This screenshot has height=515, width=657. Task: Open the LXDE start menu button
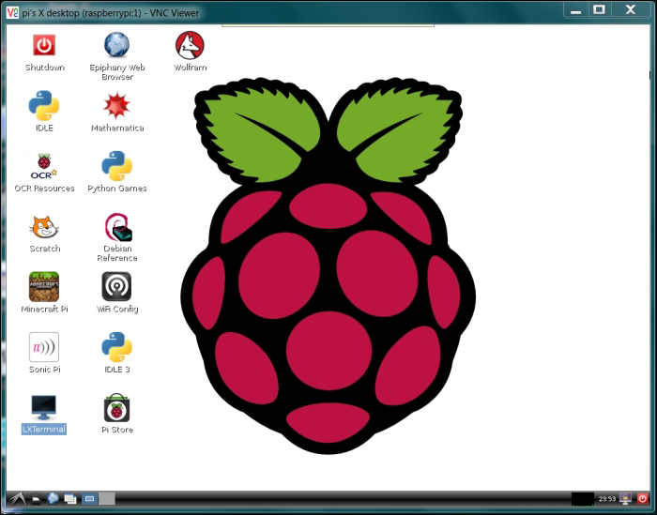[17, 499]
